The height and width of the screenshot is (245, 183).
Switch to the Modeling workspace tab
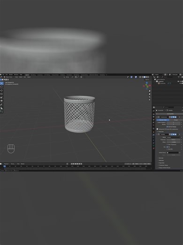(33, 75)
